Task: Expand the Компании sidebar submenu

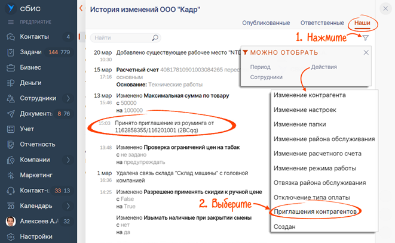Action: [68, 160]
